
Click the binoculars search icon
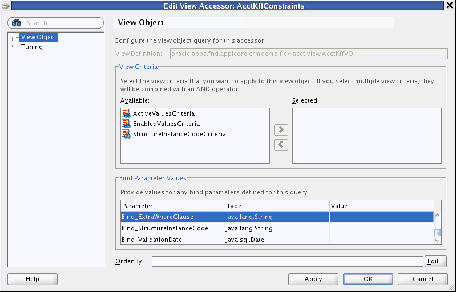[x=17, y=23]
